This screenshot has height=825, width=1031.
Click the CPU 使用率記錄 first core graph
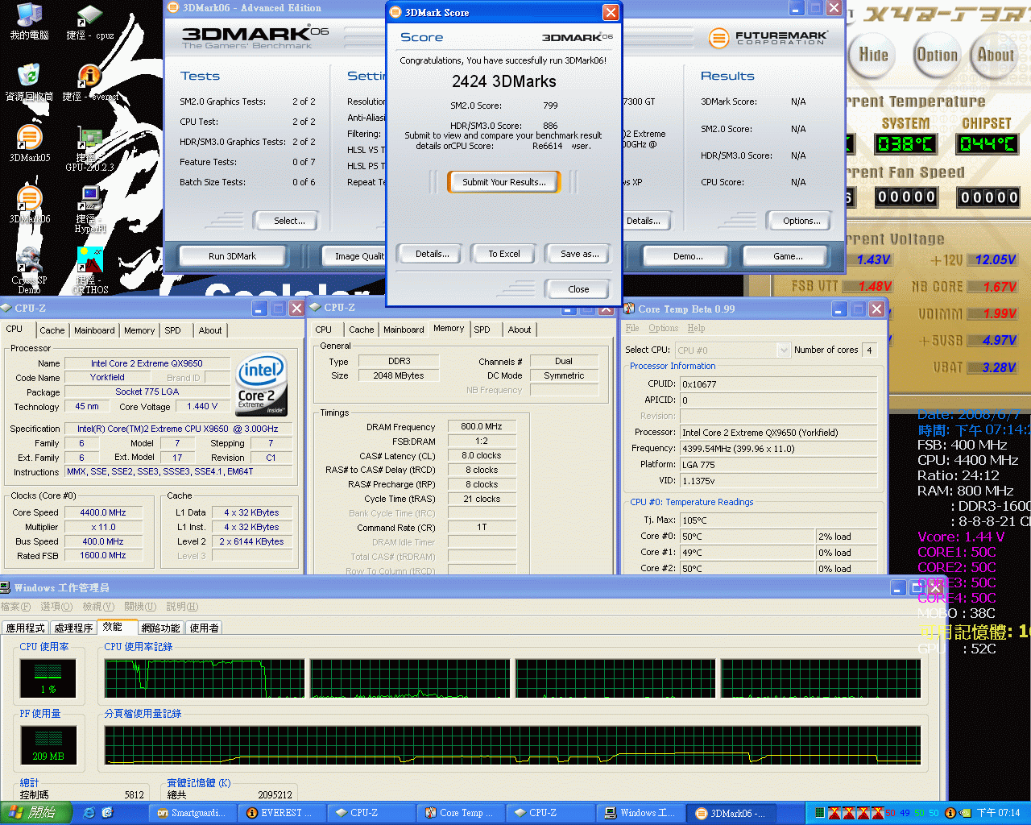click(x=205, y=678)
